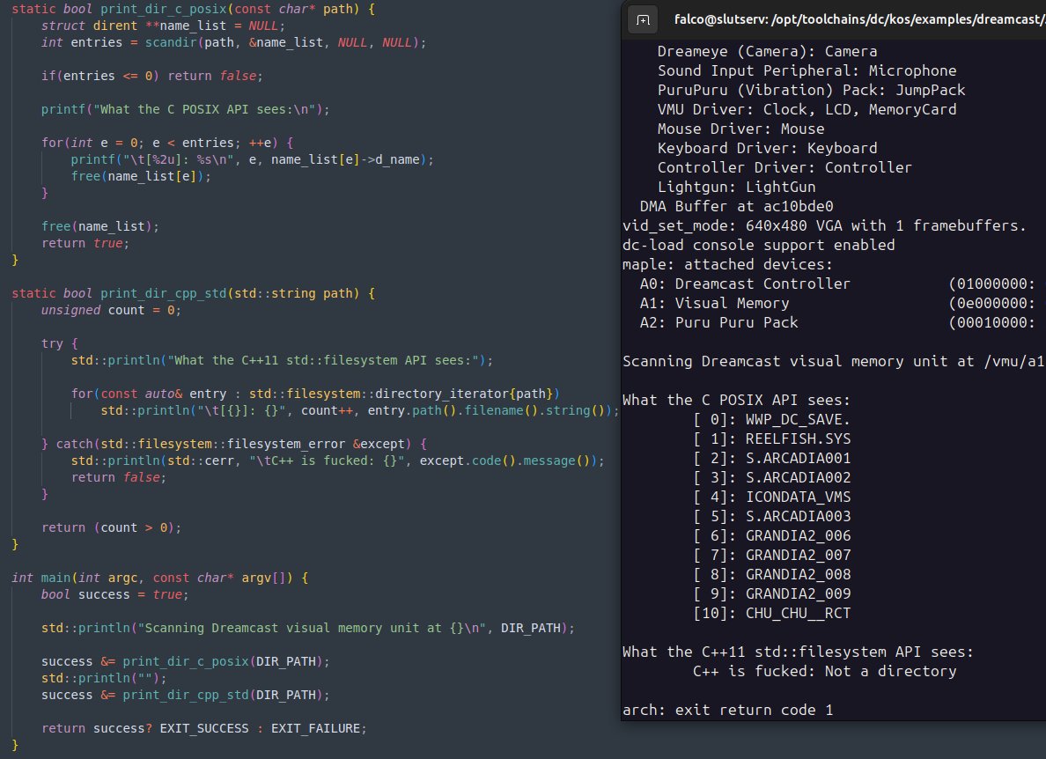Click 'if(entries <= 0) return false;' line

152,76
